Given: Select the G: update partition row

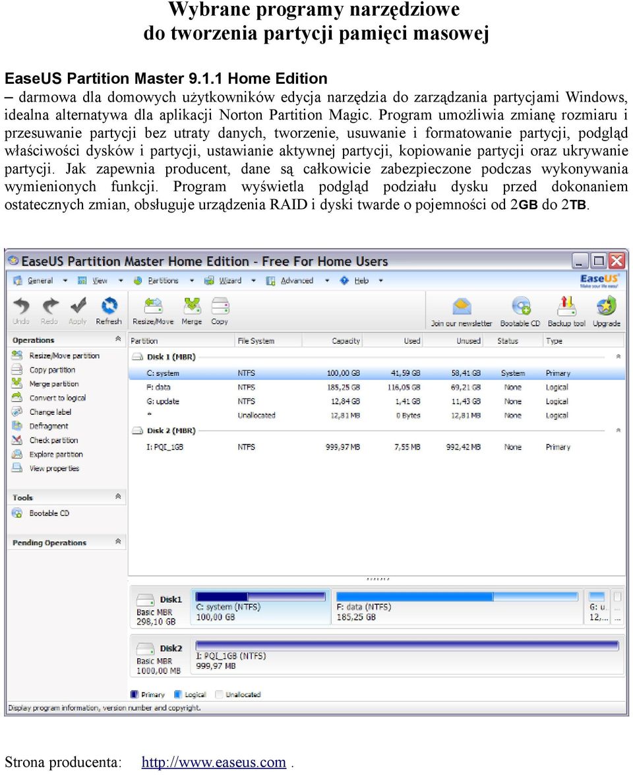Looking at the screenshot, I should tap(377, 401).
